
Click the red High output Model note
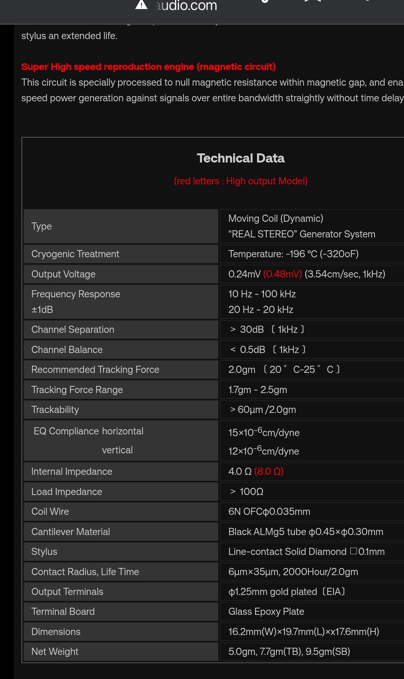240,181
